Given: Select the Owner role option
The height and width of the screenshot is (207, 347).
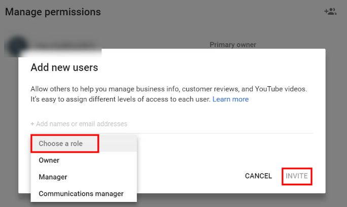Looking at the screenshot, I should pos(49,160).
